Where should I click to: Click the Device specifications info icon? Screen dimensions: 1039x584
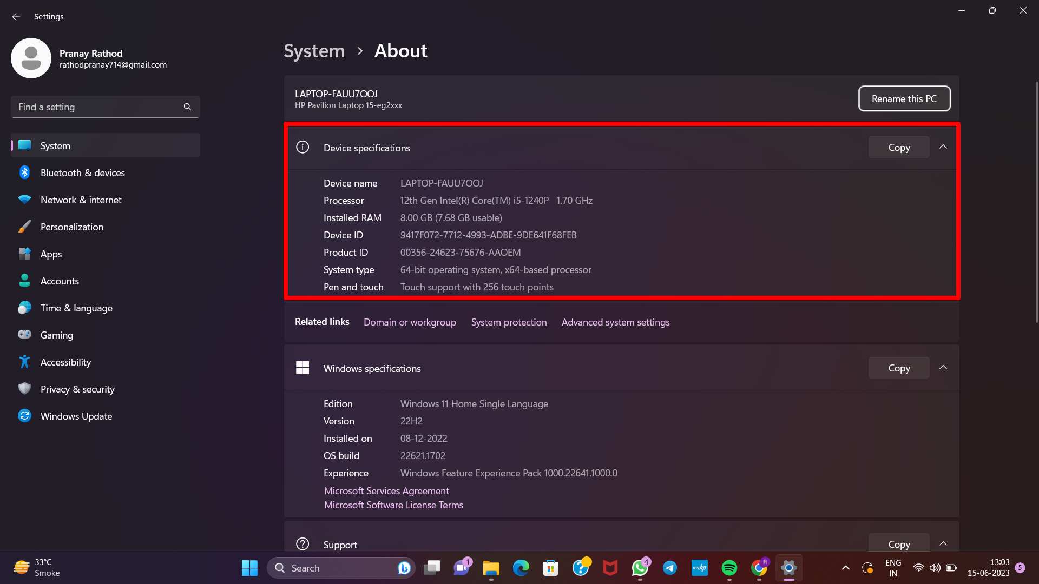point(303,147)
